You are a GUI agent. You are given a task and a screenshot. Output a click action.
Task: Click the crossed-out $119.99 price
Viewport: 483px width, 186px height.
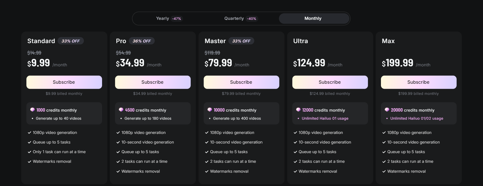212,53
